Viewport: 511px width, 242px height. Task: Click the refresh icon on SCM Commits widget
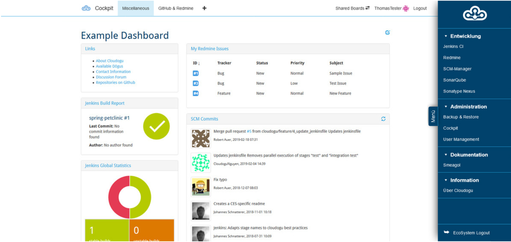point(383,119)
